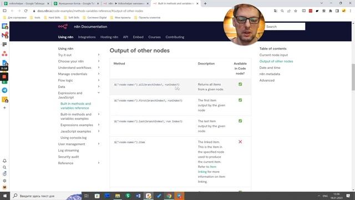Viewport: 355px width, 200px height.
Task: Click the magnifier icon in left sidebar
Action: (4, 167)
